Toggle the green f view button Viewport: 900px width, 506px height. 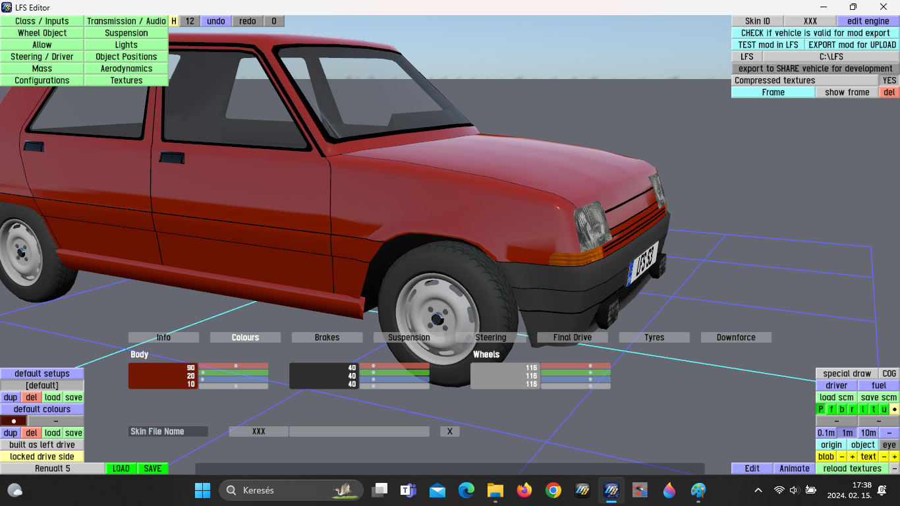pos(831,409)
